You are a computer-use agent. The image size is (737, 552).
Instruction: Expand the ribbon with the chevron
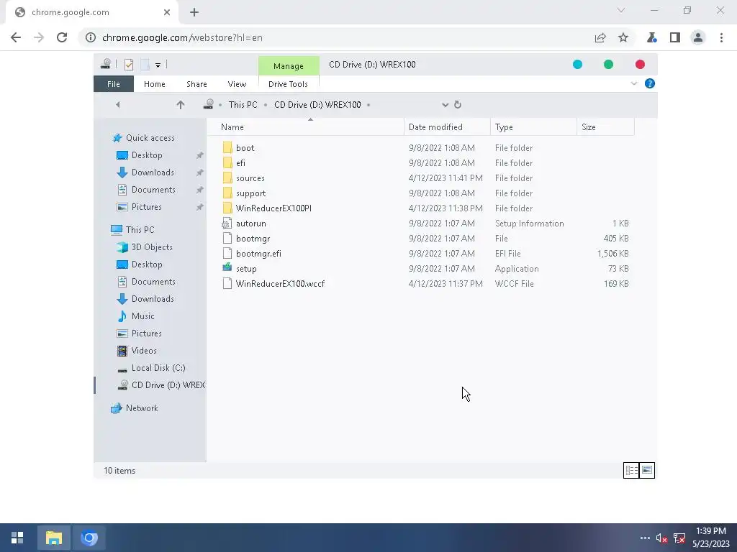633,83
